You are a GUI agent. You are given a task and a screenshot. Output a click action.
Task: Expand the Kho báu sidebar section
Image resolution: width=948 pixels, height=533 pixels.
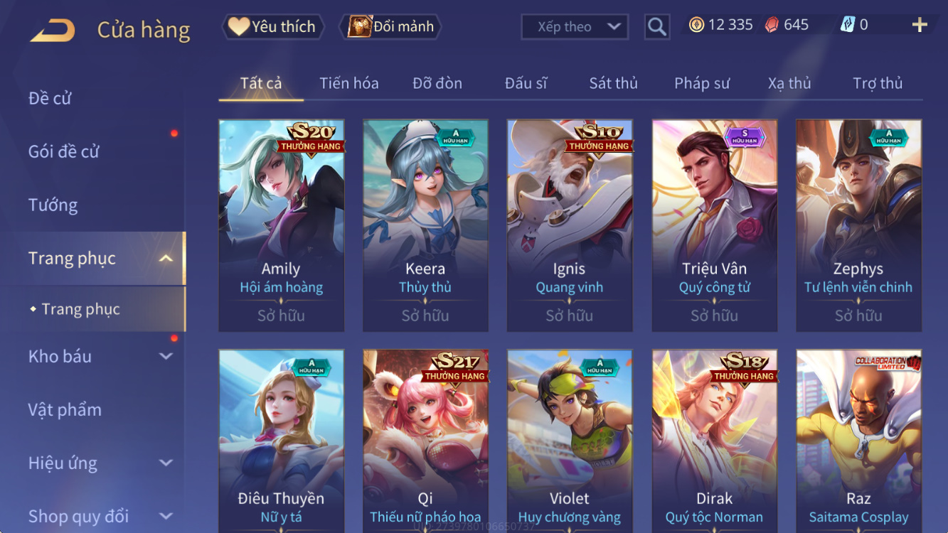tap(166, 356)
